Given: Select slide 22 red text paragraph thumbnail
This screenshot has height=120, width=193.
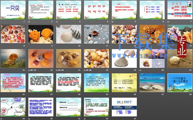Looking at the screenshot, I should (x=13, y=83).
